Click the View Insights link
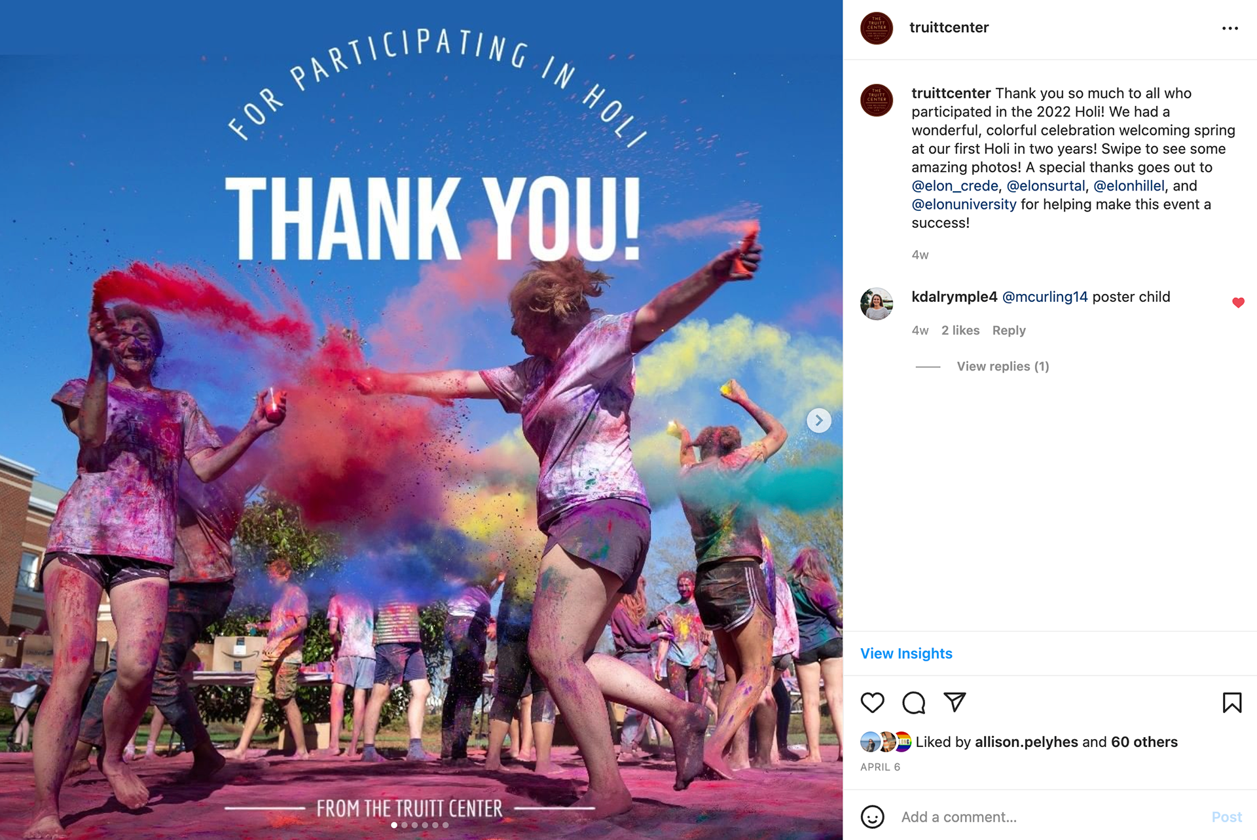This screenshot has width=1257, height=840. coord(906,653)
